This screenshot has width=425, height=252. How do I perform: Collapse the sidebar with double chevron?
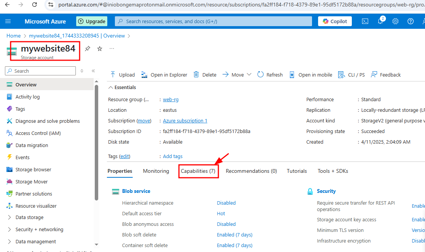[93, 71]
